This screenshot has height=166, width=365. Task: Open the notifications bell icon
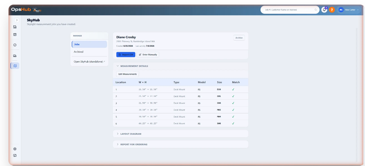(x=324, y=10)
